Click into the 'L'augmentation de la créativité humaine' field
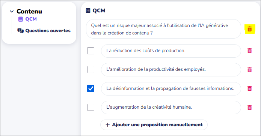 click(x=171, y=108)
